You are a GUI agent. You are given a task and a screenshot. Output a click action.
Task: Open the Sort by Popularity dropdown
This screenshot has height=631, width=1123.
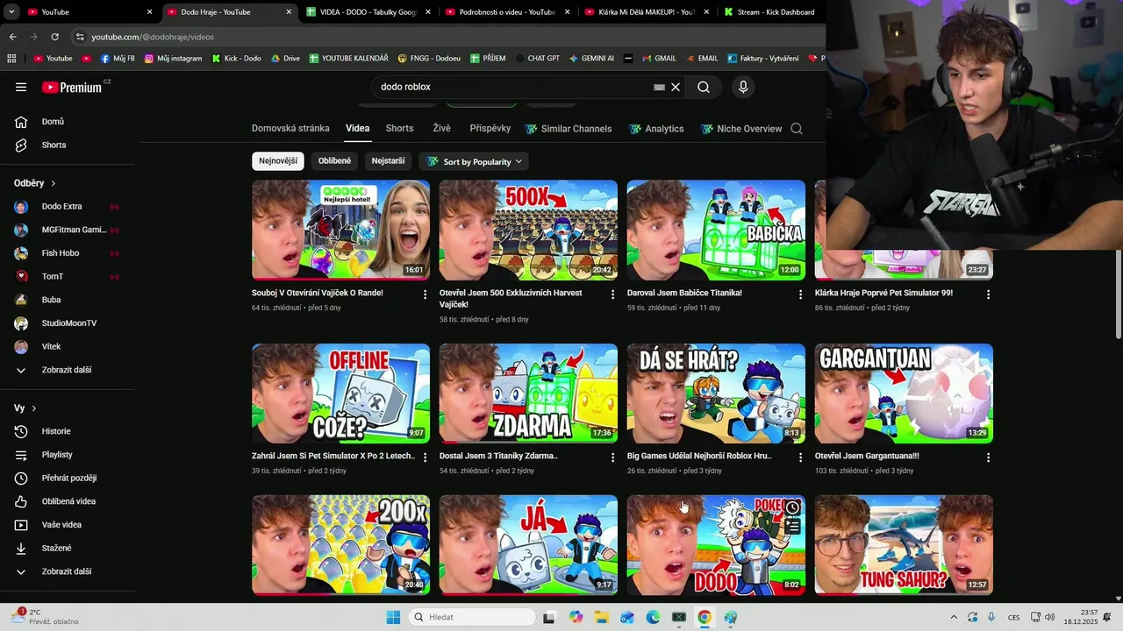pos(475,161)
